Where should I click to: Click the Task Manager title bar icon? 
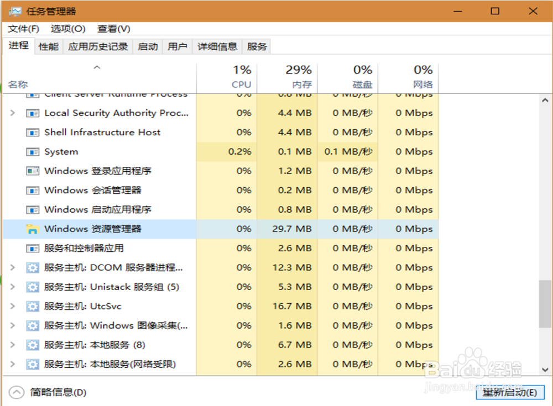point(15,11)
